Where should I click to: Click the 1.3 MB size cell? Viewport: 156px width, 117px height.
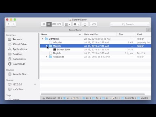coord(129,49)
